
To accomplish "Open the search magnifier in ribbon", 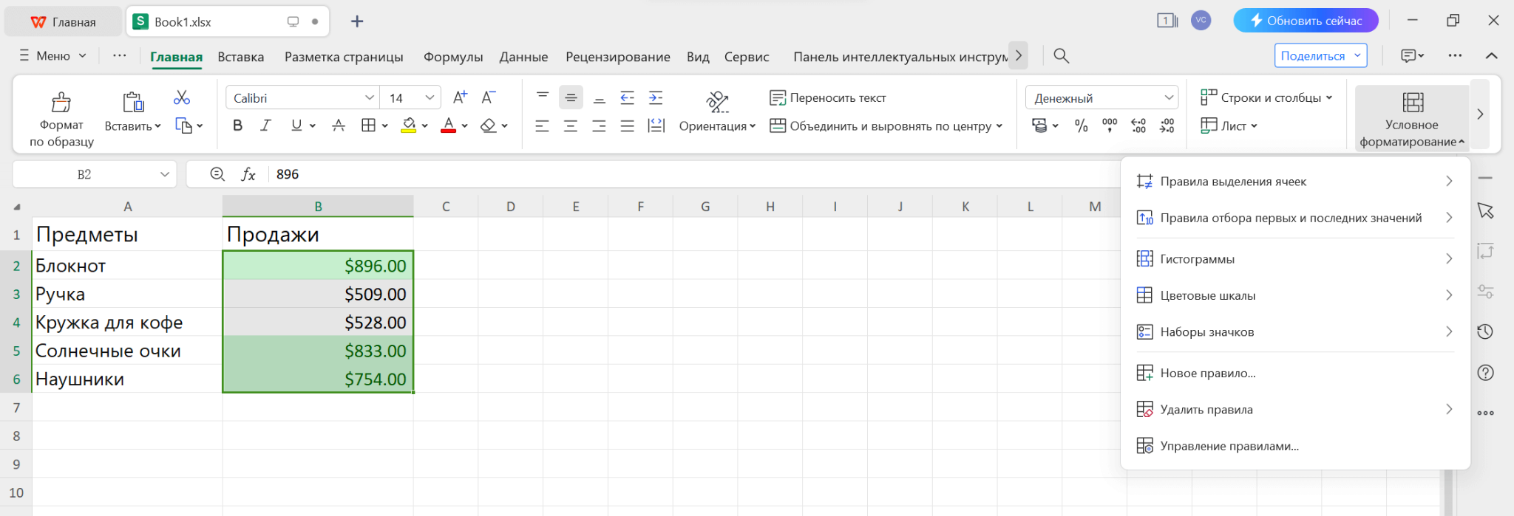I will 1061,56.
